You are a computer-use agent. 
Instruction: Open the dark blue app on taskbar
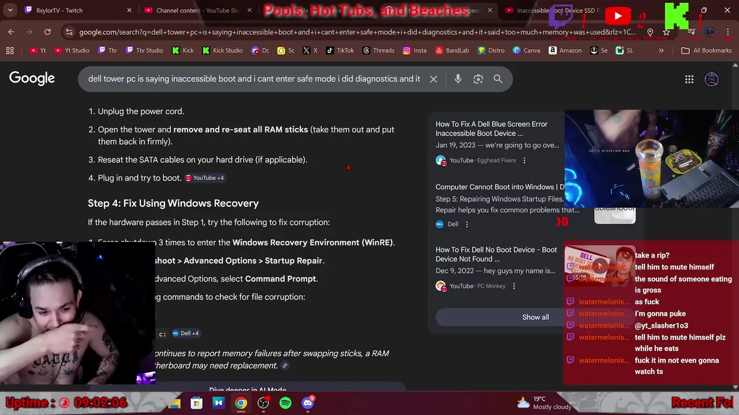point(218,403)
